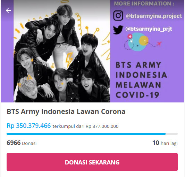Go back with the white arrow icon
The height and width of the screenshot is (177, 185).
click(8, 10)
